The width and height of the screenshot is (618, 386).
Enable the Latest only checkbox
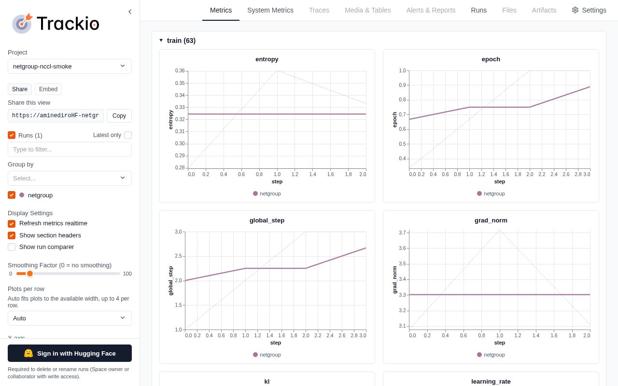coord(128,135)
